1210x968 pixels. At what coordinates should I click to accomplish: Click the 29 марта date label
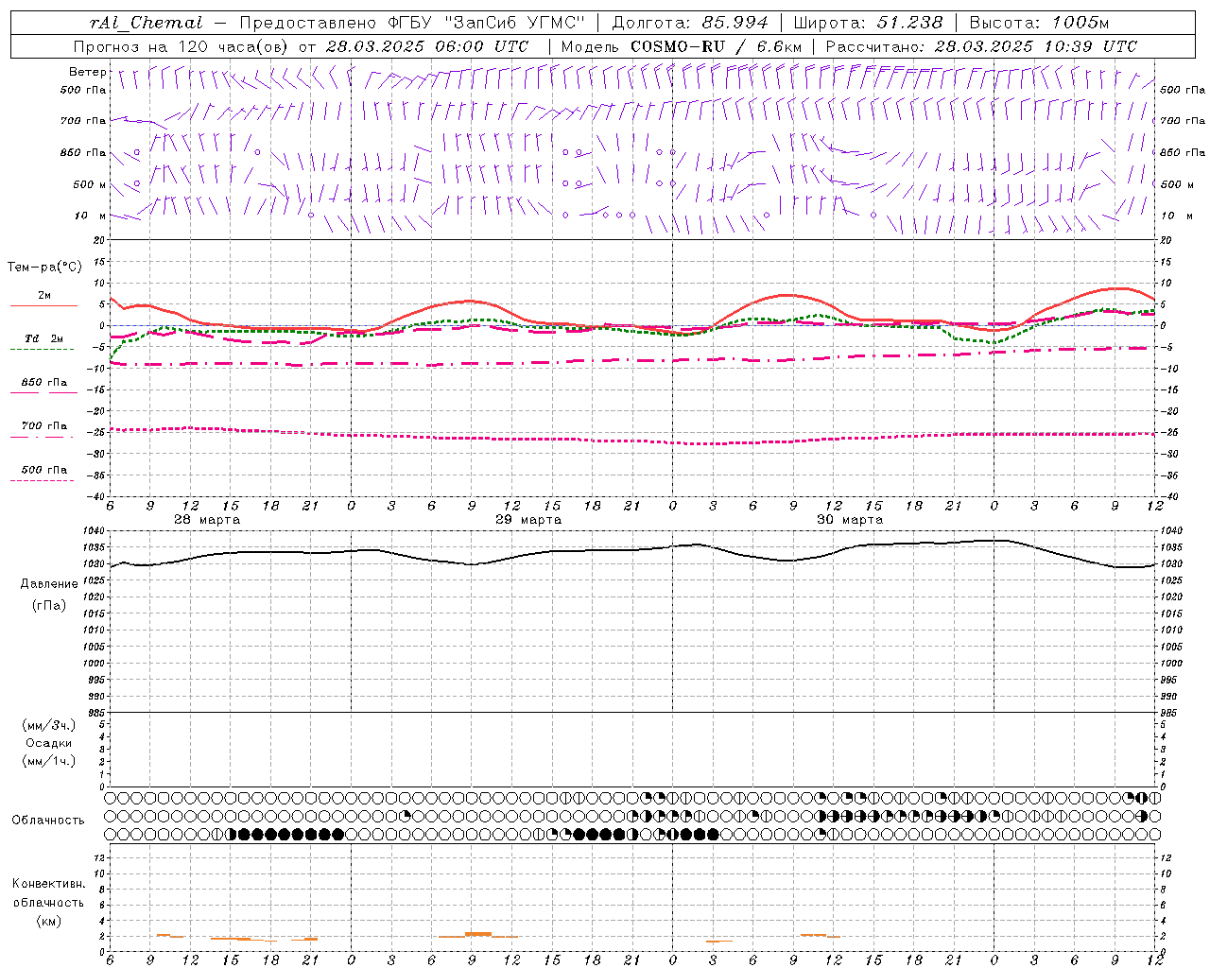528,520
